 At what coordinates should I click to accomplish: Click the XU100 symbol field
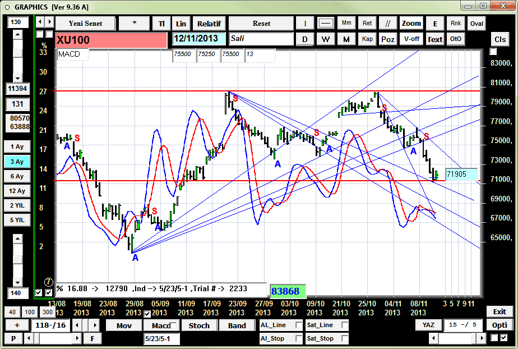coord(112,40)
